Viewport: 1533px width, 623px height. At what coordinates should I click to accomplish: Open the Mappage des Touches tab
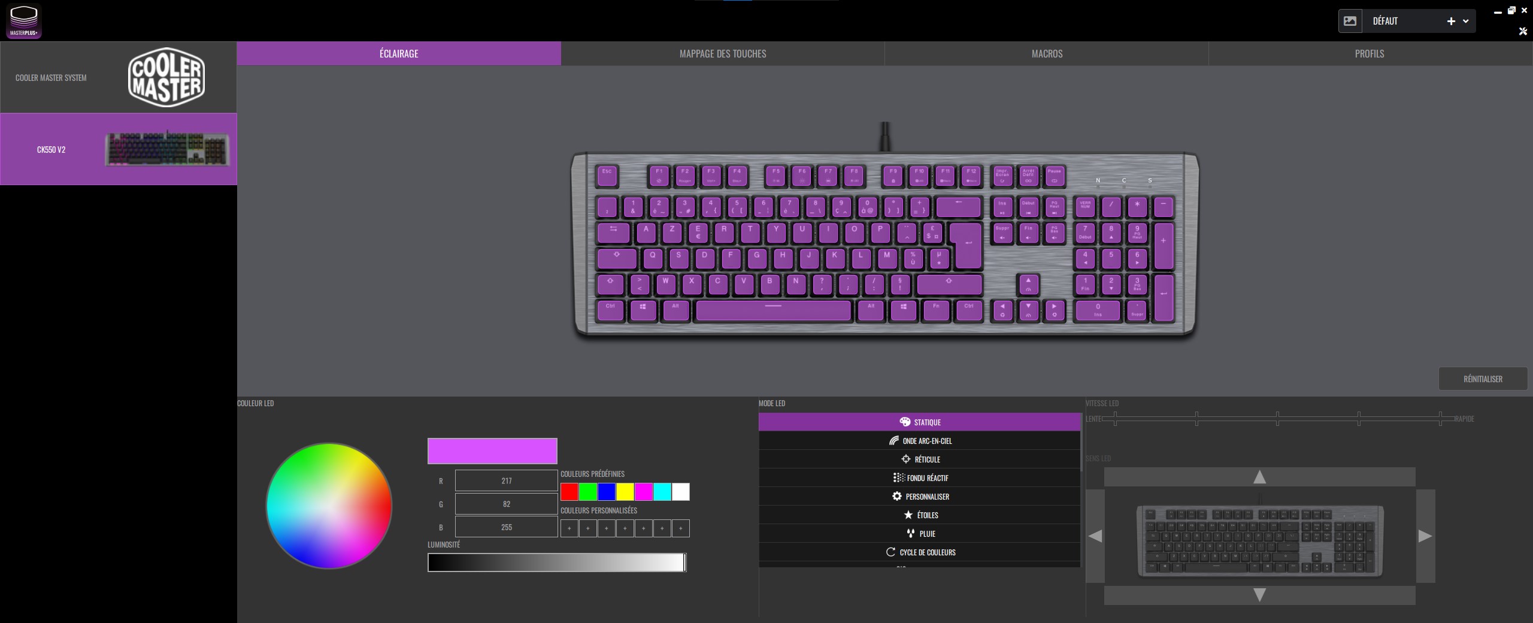(722, 54)
